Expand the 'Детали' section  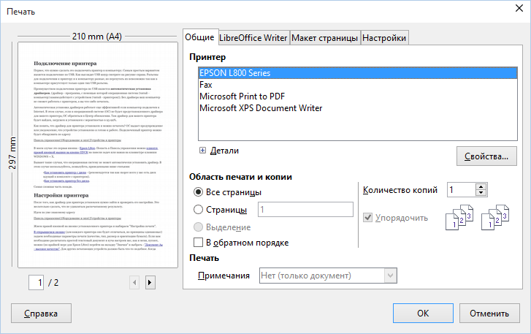(204, 150)
